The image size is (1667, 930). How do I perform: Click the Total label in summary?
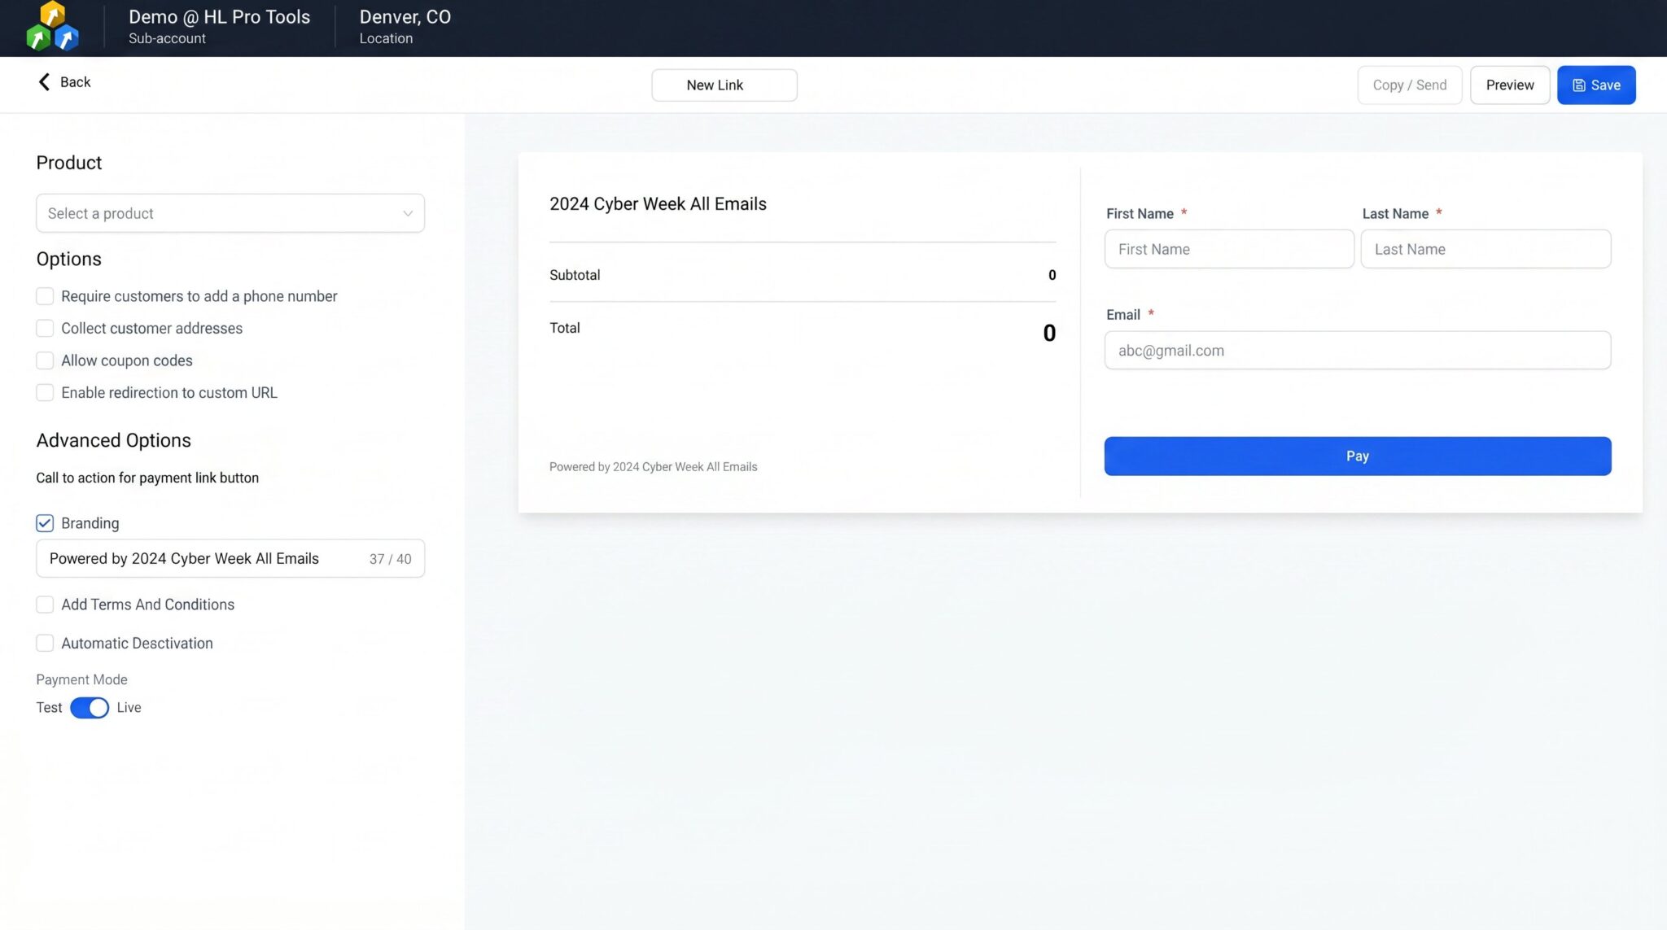click(x=565, y=328)
